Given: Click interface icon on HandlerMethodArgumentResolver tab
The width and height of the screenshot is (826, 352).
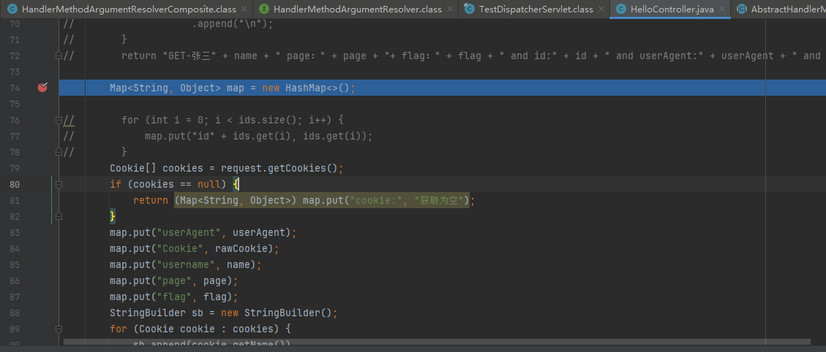Looking at the screenshot, I should tap(264, 9).
